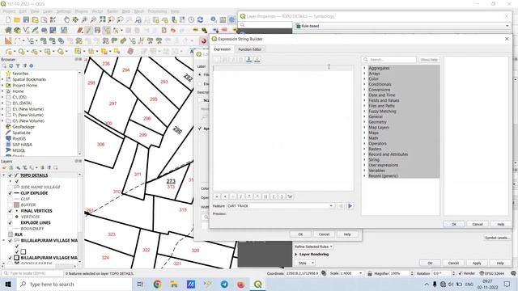The height and width of the screenshot is (291, 518).
Task: Enable the SIDE NAME VILLAGE layer checkbox
Action: click(10, 187)
